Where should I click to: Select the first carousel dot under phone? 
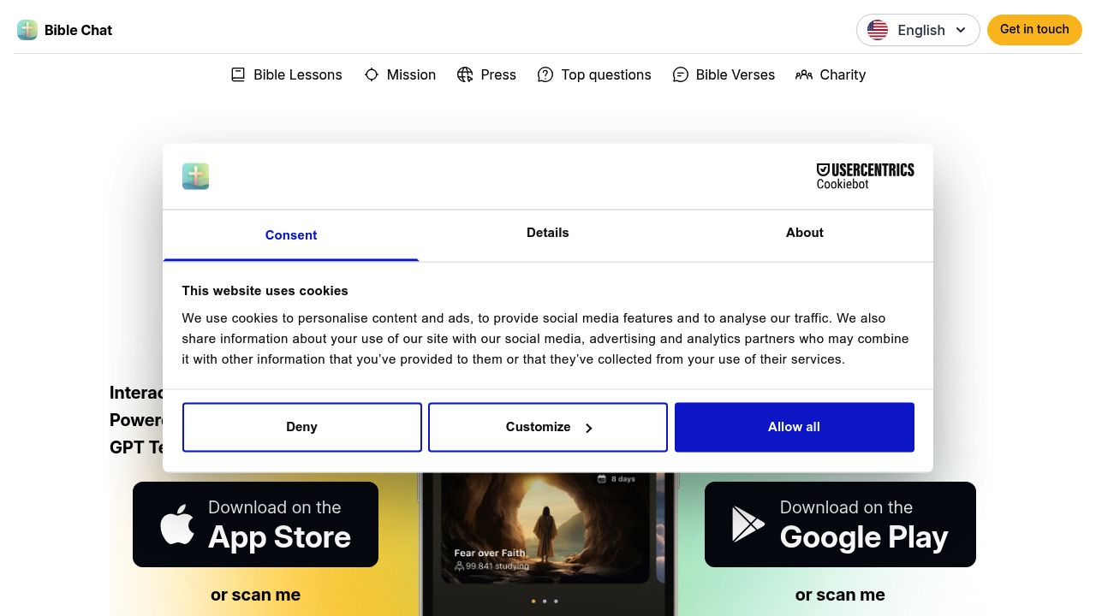click(x=533, y=601)
